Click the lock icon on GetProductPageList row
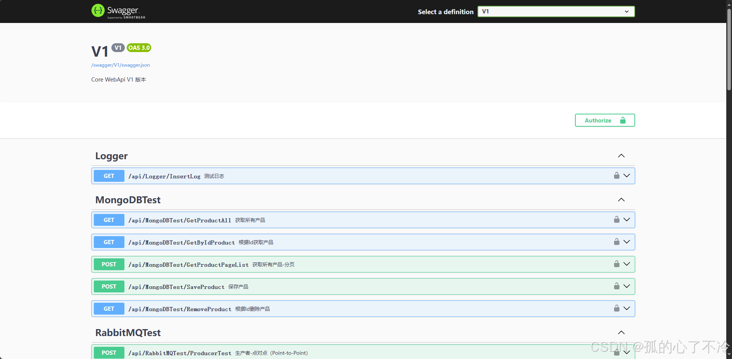732x359 pixels. click(616, 264)
